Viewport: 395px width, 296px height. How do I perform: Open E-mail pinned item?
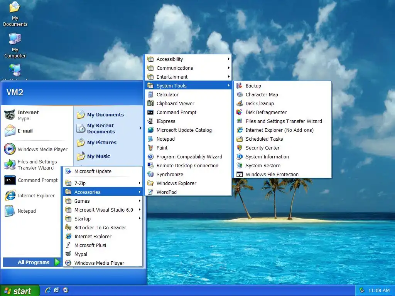(37, 131)
